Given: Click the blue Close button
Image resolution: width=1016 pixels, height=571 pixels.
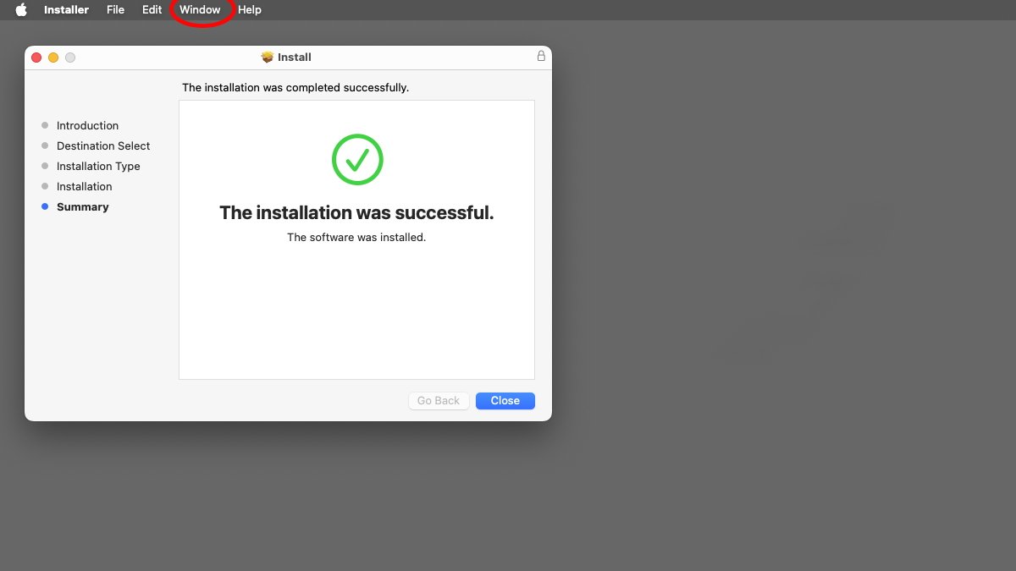Looking at the screenshot, I should click(x=505, y=401).
